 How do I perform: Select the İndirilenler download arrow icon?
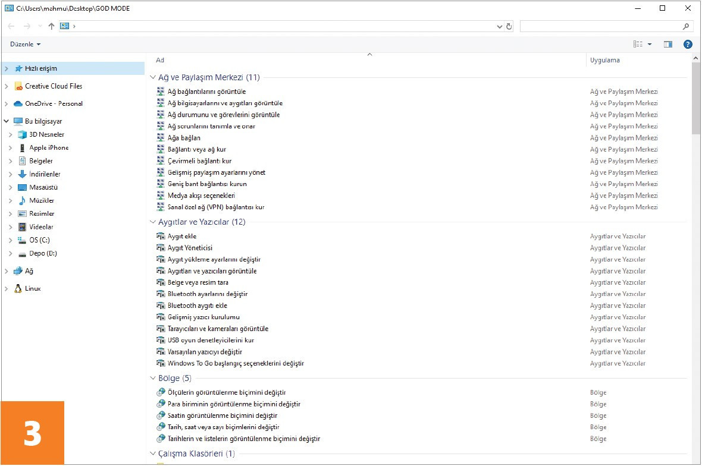pos(22,174)
